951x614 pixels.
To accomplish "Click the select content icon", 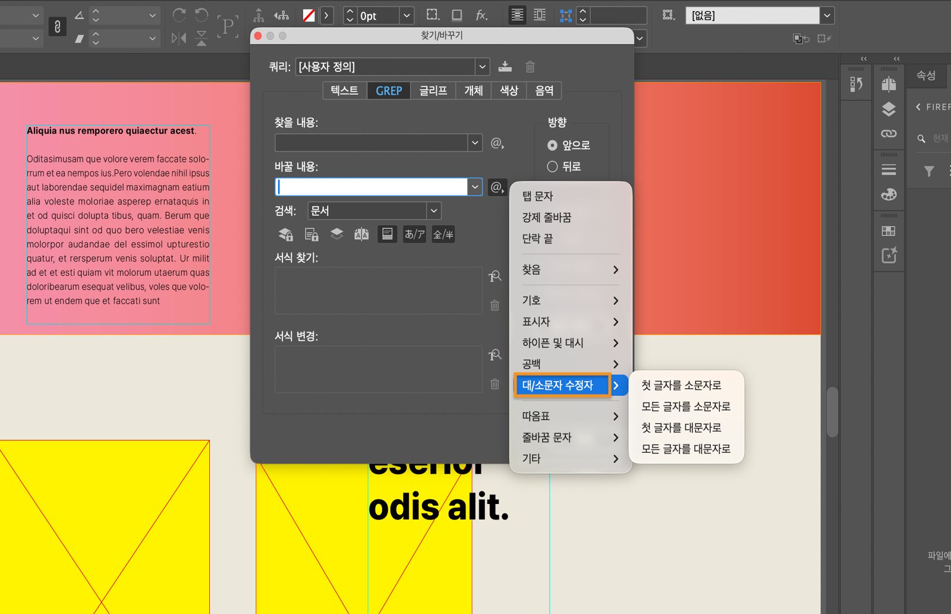I will pos(282,15).
